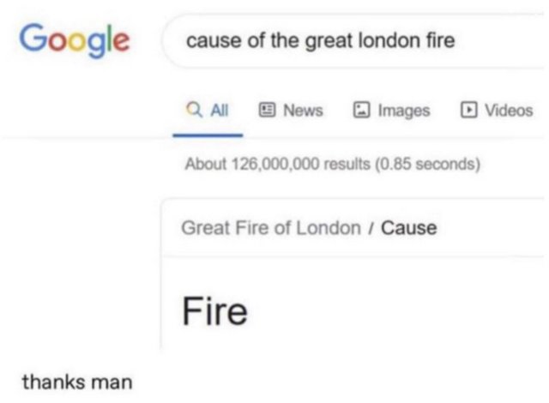Click the blue underline beneath the All tab
The width and height of the screenshot is (549, 403).
point(208,135)
